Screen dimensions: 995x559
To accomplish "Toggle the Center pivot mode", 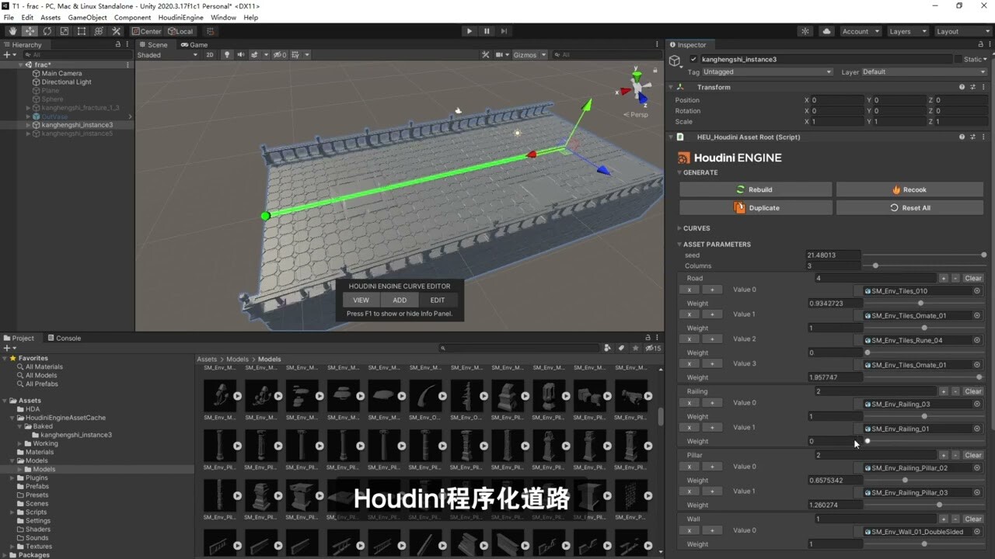I will point(147,31).
